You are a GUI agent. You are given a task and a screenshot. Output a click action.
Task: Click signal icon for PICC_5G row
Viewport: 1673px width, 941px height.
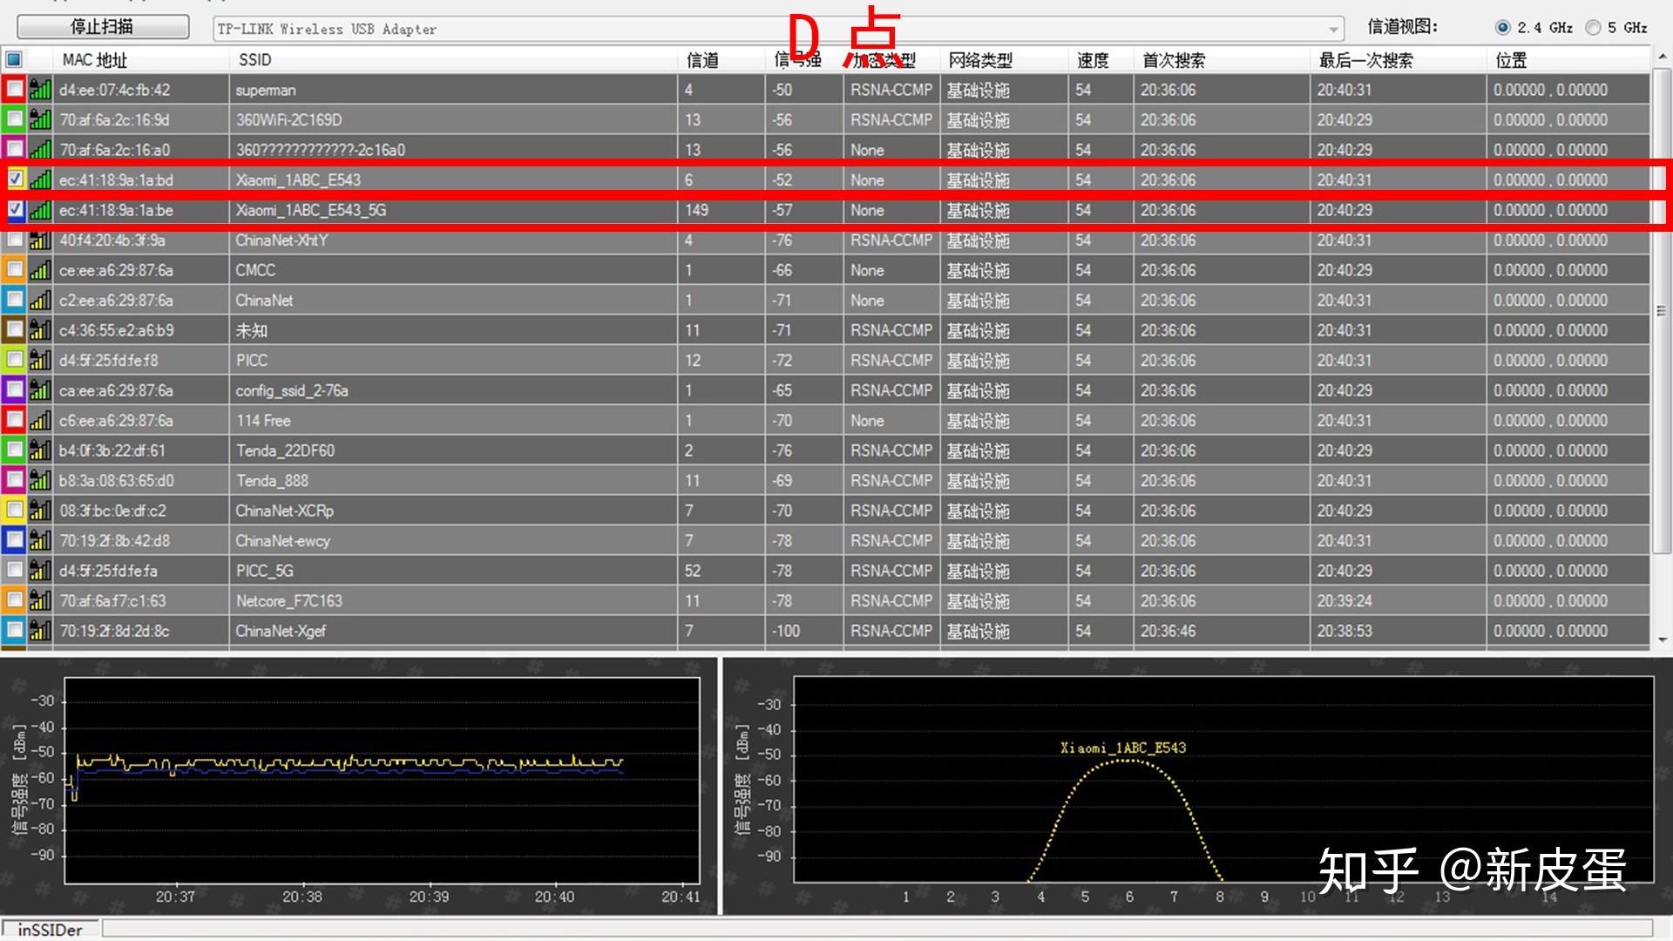point(40,570)
